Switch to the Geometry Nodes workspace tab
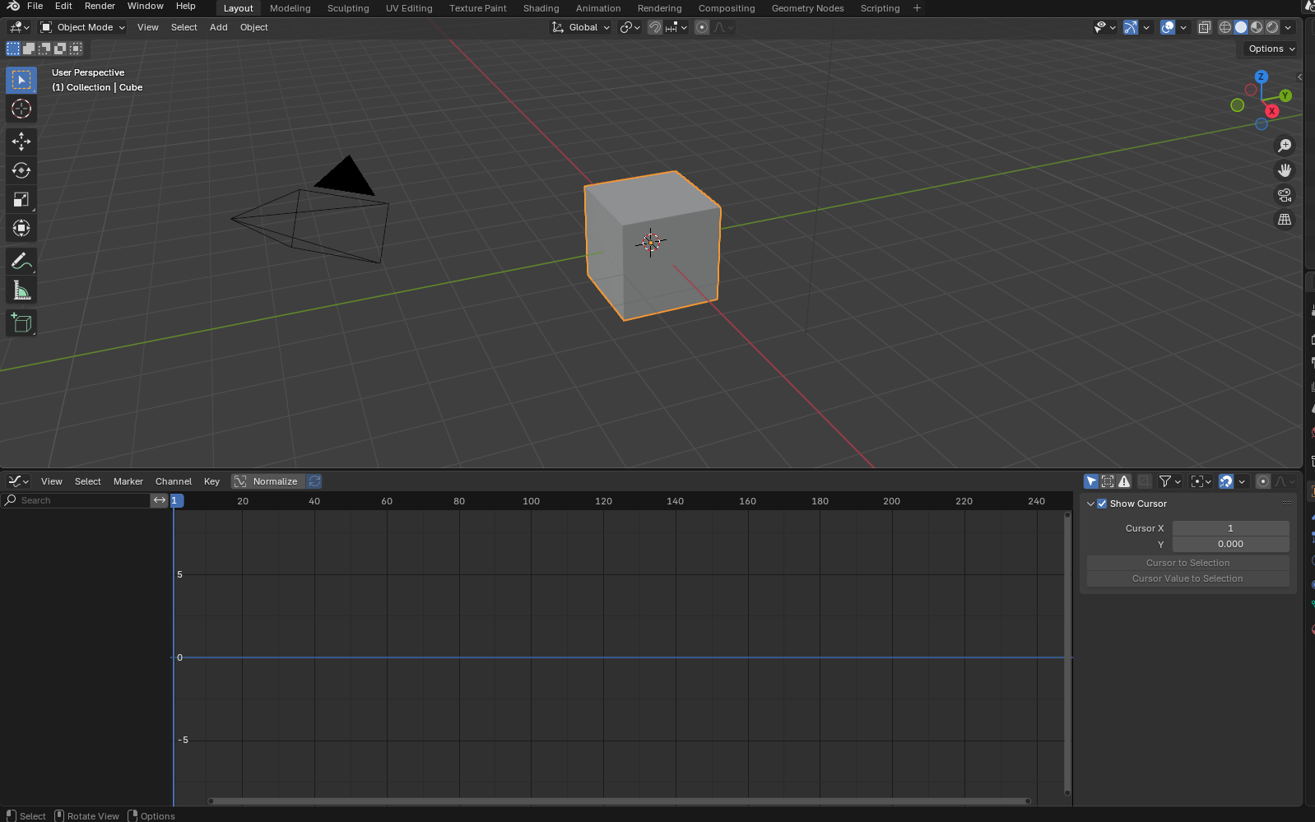This screenshot has width=1315, height=822. tap(808, 8)
